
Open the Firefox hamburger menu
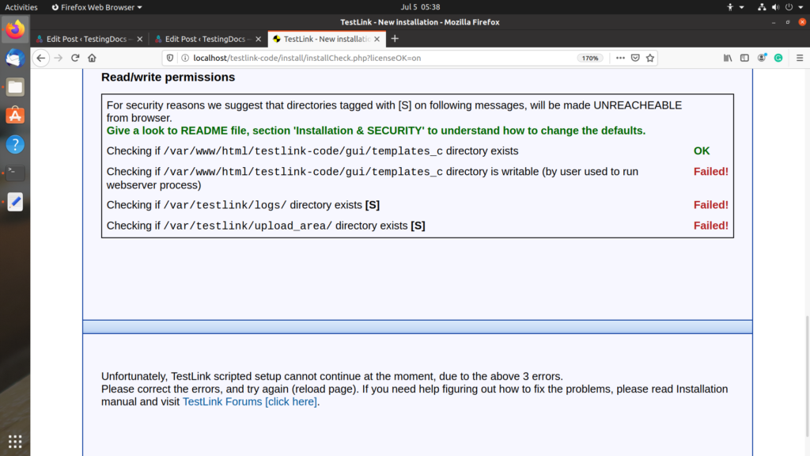(x=799, y=58)
